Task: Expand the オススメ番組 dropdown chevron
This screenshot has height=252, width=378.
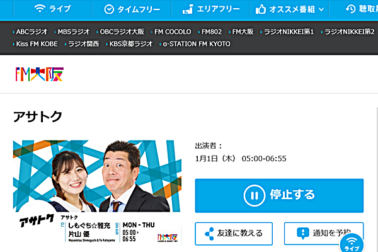Action: point(322,9)
